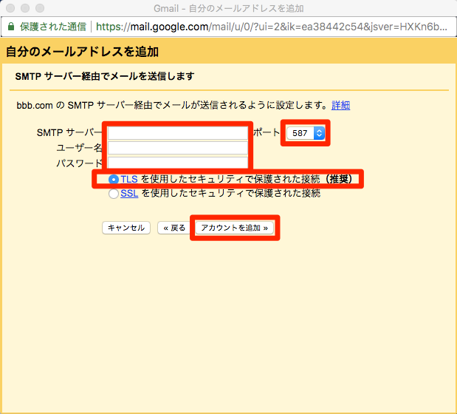The width and height of the screenshot is (457, 414).
Task: Select the SSL secured connection radio button
Action: (114, 194)
